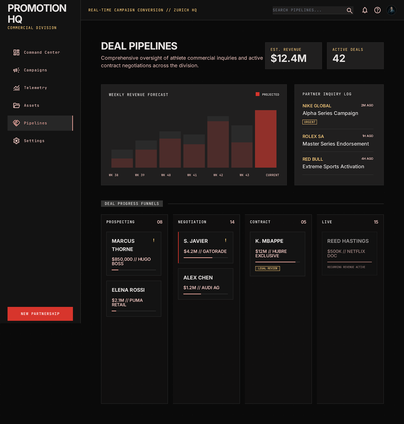Open Settings label in sidebar
The width and height of the screenshot is (404, 424).
(34, 141)
